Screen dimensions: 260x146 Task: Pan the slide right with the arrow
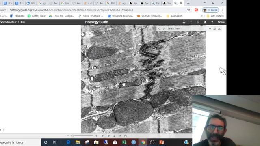coord(120,136)
